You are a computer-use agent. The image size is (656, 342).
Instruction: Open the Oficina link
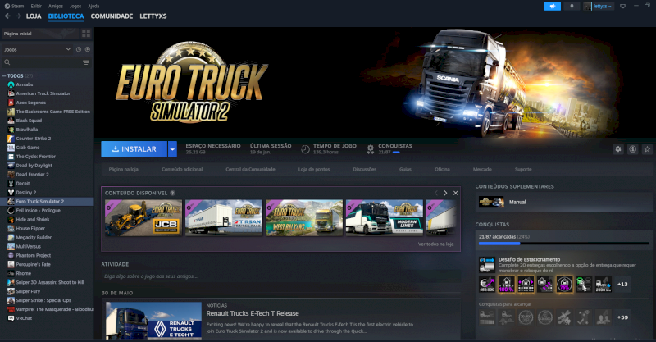442,170
